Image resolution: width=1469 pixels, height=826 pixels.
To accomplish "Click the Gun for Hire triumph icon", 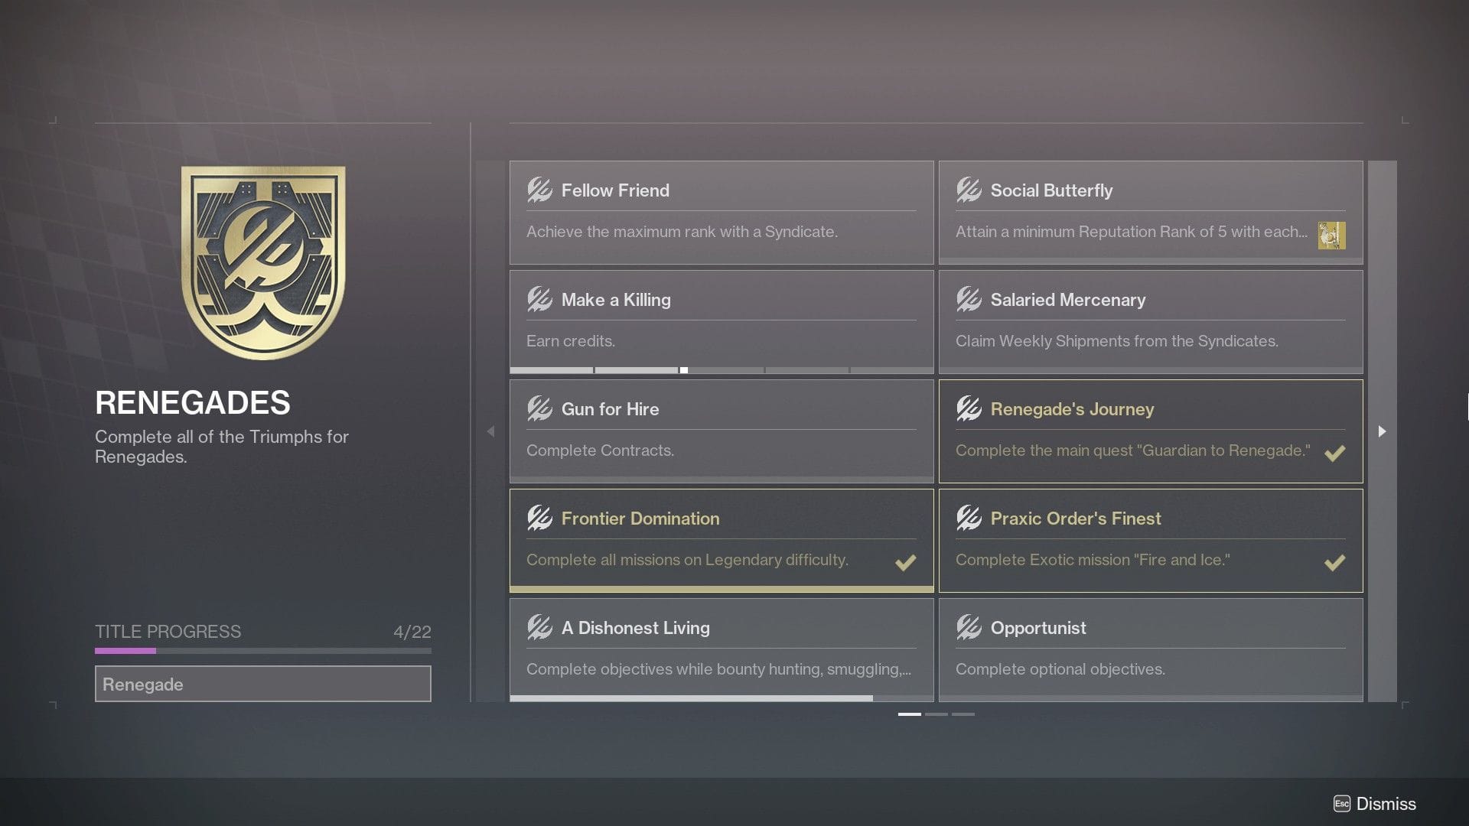I will [x=538, y=409].
